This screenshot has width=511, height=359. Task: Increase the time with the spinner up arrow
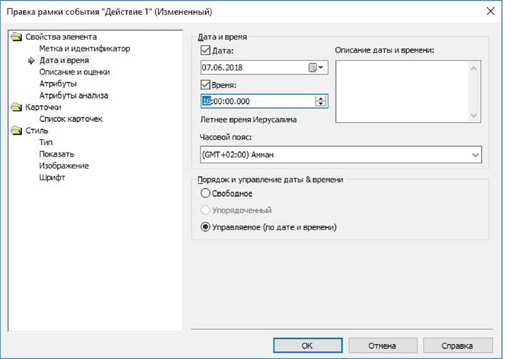coord(321,99)
